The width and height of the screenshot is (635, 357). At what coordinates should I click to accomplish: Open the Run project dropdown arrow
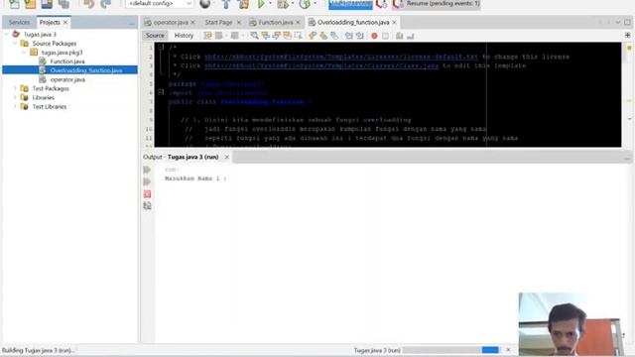click(270, 4)
